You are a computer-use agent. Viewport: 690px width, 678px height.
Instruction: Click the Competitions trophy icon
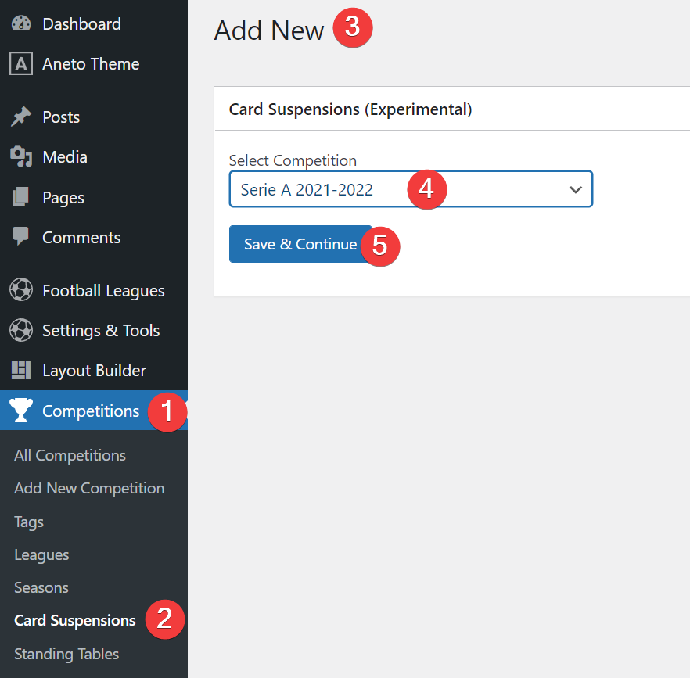[x=20, y=410]
